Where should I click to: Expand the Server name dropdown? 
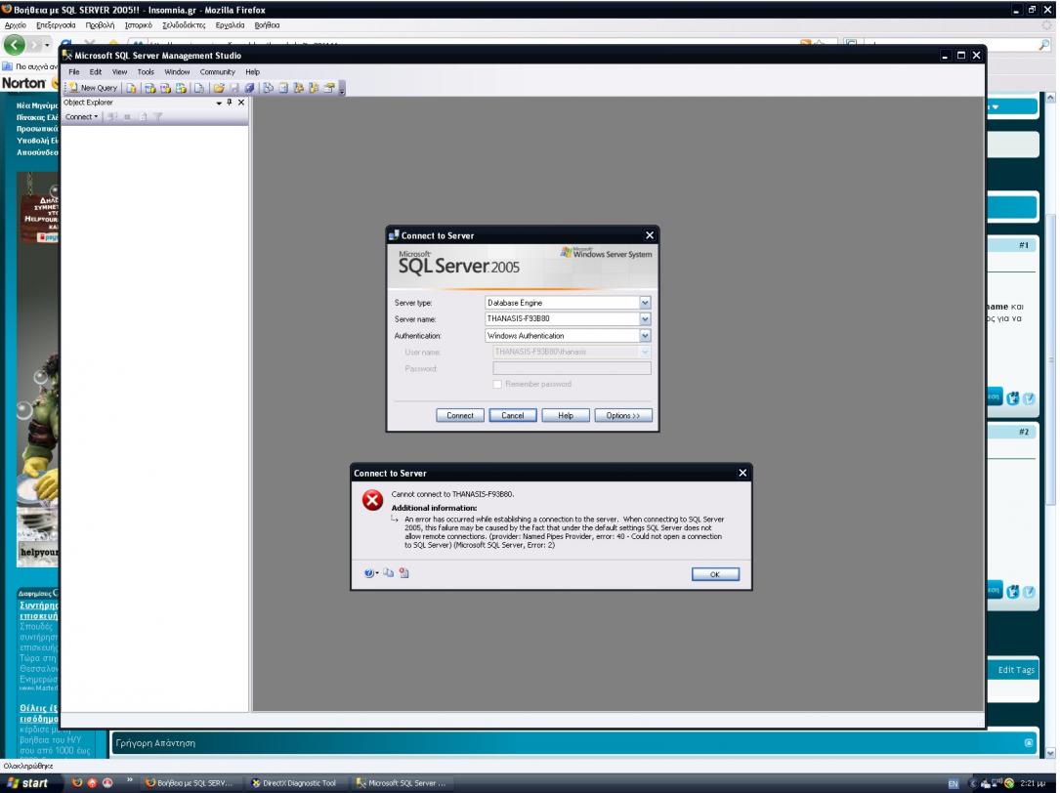(x=645, y=319)
